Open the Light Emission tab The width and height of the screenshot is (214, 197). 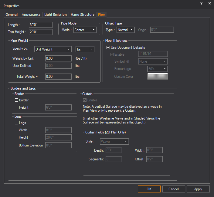pos(56,15)
